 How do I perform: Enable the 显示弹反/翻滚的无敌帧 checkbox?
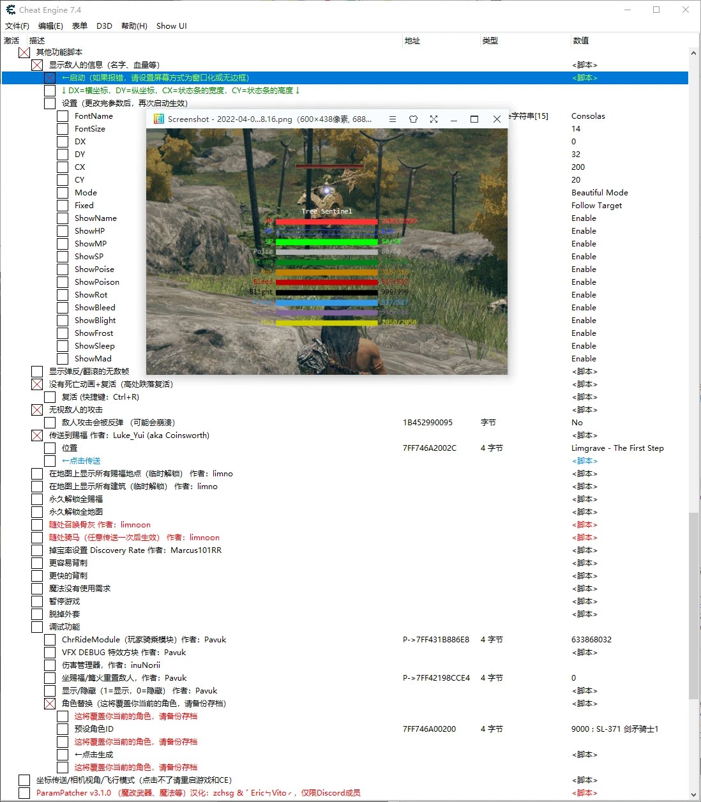point(37,372)
